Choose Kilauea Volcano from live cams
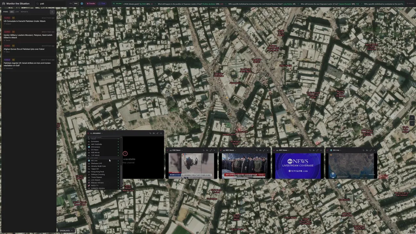 pyautogui.click(x=104, y=183)
